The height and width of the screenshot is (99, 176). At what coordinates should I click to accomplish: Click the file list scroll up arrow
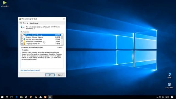[x=62, y=35]
